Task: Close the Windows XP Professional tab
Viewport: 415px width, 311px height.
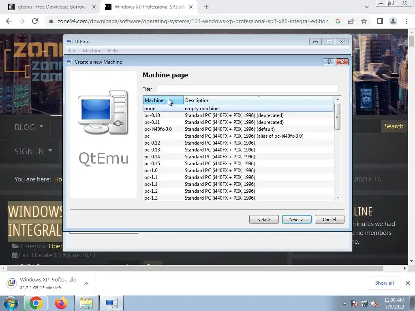Action: pyautogui.click(x=191, y=7)
